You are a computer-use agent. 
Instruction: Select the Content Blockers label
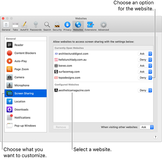25,53
